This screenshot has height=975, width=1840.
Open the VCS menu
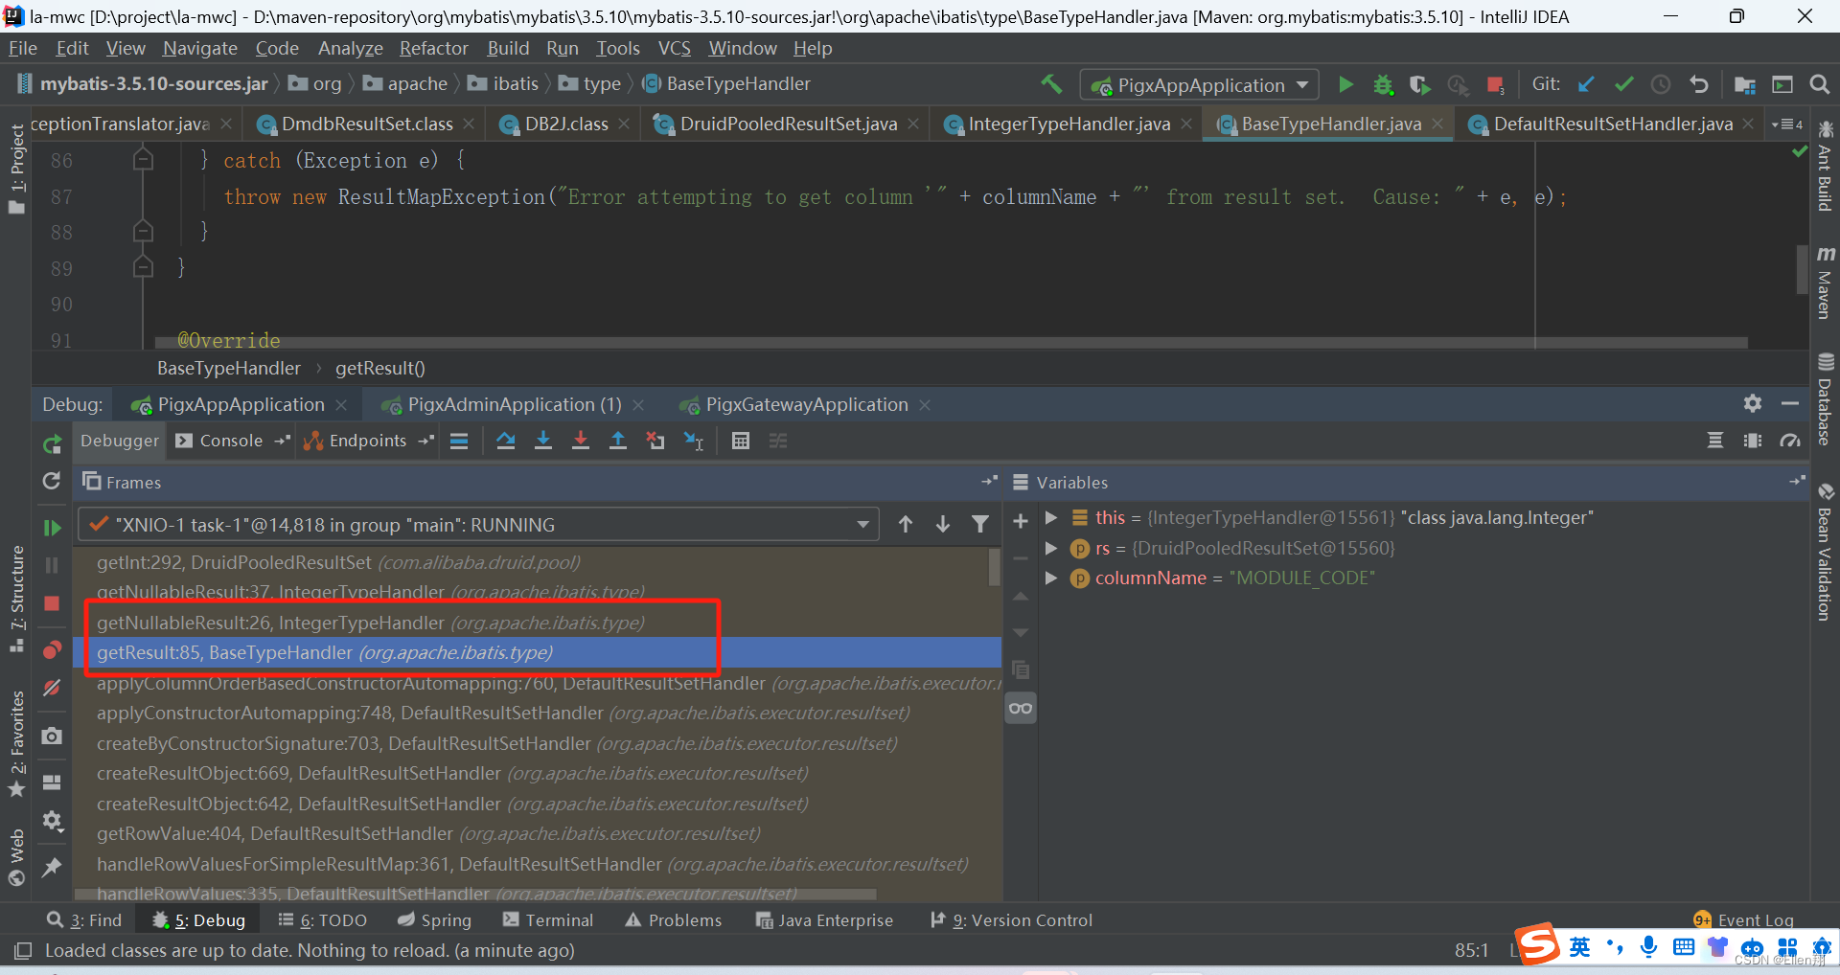675,48
